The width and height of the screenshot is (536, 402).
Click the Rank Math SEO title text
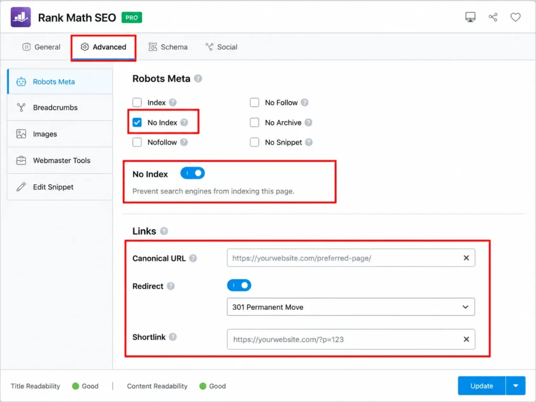tap(77, 17)
